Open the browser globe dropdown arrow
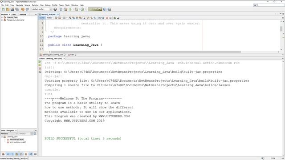 pos(58,9)
